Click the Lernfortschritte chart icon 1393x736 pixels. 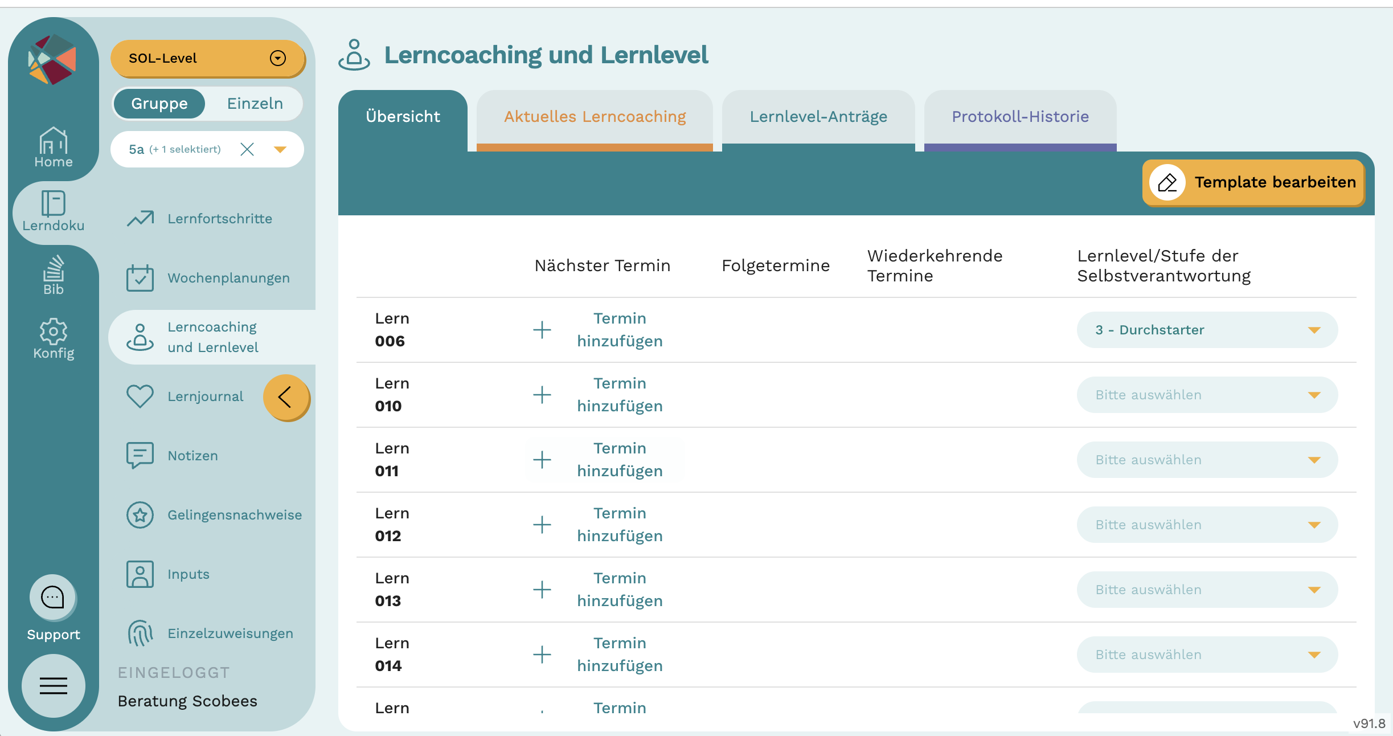click(x=140, y=219)
